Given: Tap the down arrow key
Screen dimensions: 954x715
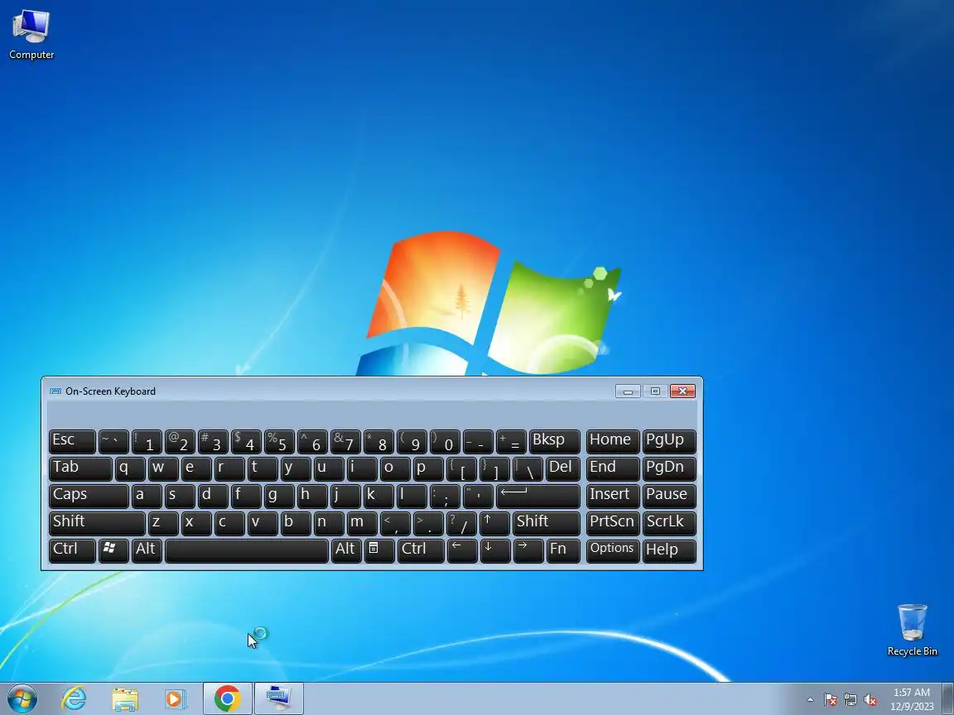Looking at the screenshot, I should tap(494, 551).
